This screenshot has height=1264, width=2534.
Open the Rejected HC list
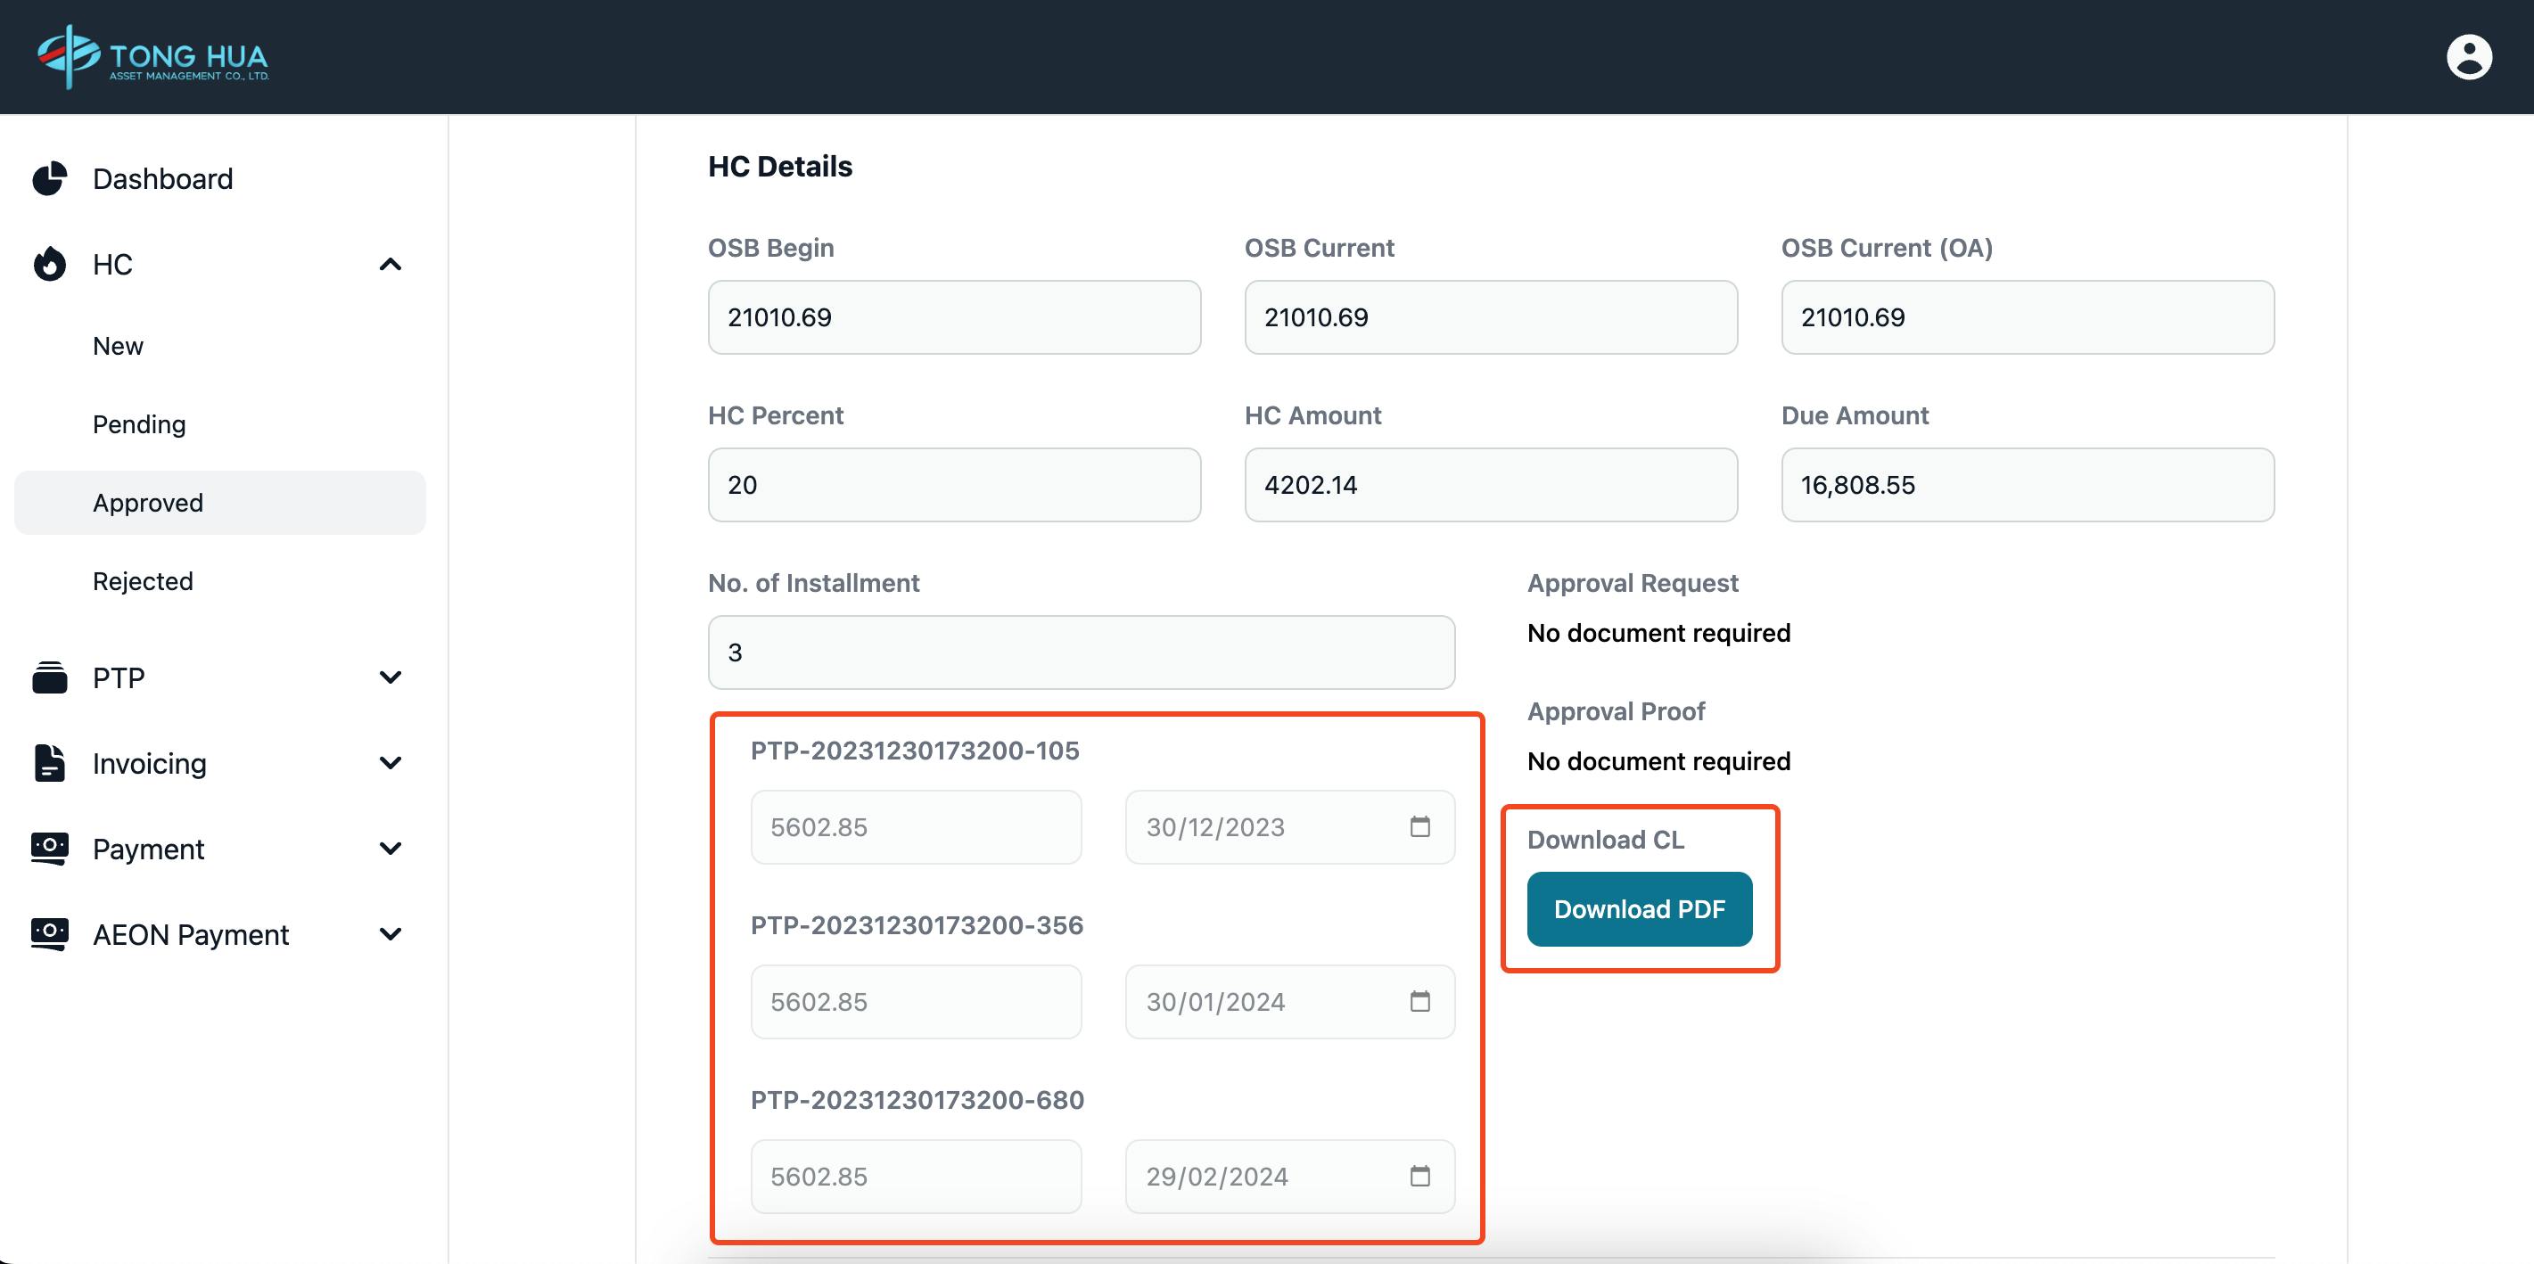(x=143, y=581)
